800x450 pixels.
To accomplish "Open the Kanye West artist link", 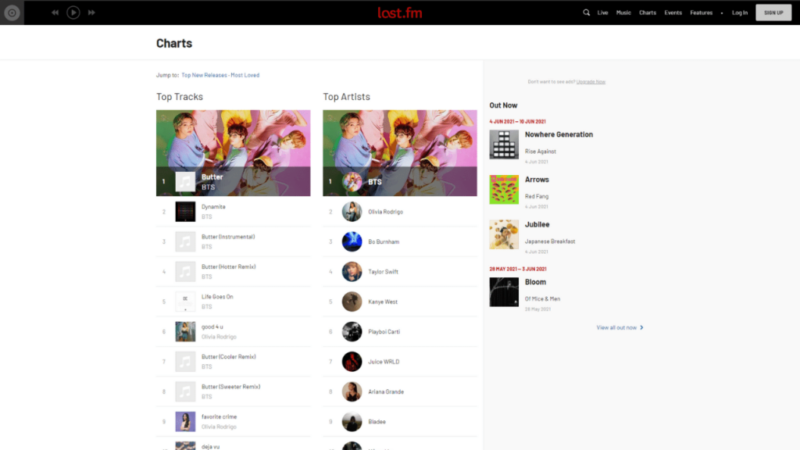I will [x=383, y=302].
